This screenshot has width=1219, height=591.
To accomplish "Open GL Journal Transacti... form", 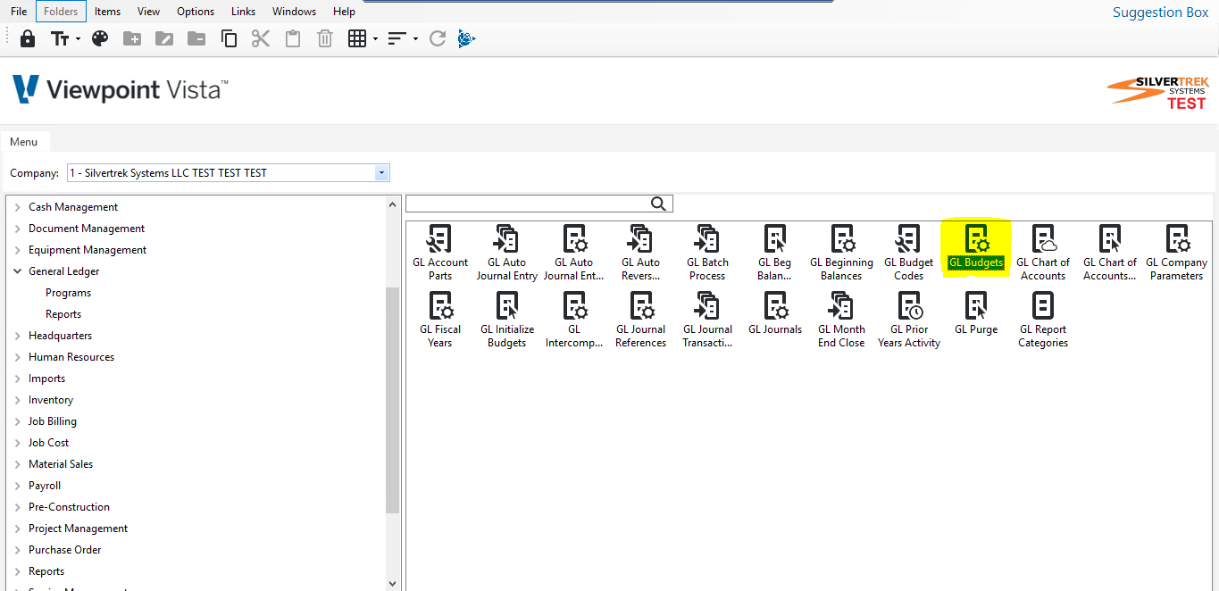I will (707, 320).
